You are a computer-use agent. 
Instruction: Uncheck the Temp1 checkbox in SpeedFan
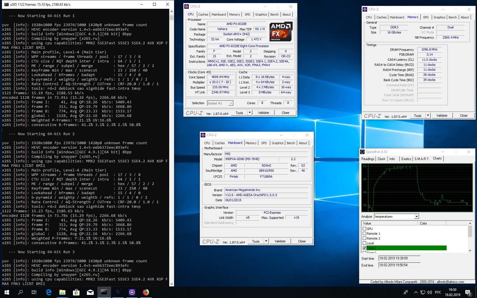pos(364,248)
